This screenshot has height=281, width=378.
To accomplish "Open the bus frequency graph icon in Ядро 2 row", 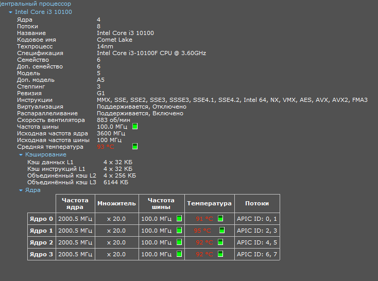I will tap(179, 242).
